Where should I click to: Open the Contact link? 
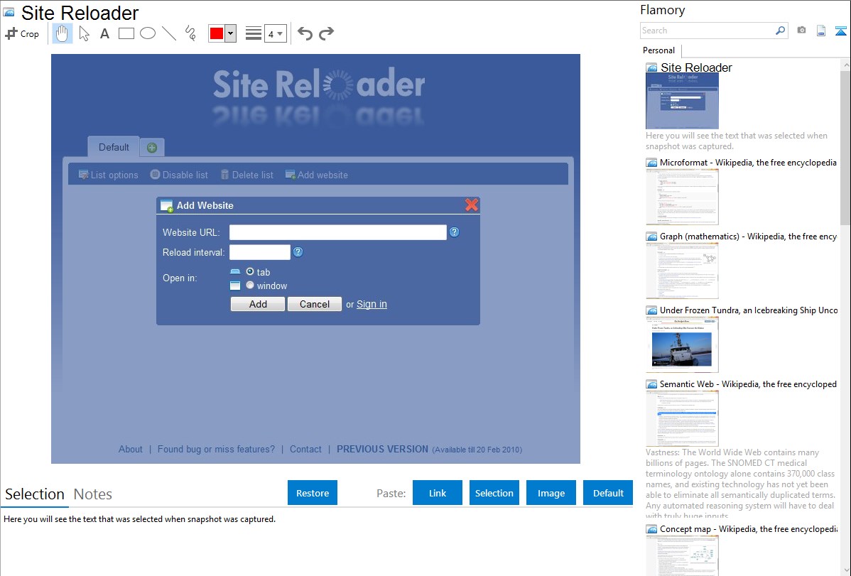pos(305,449)
